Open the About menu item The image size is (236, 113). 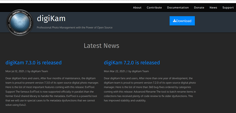[137, 8]
